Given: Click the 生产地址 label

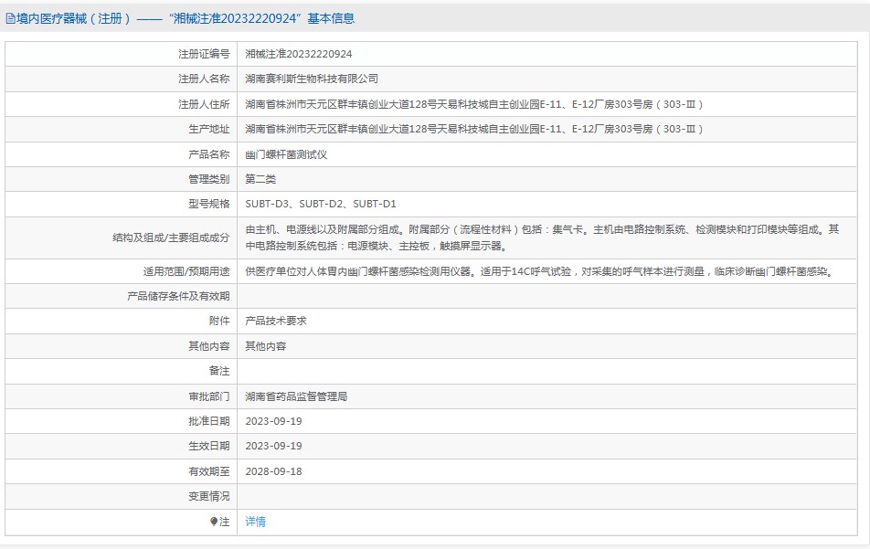Looking at the screenshot, I should (208, 129).
